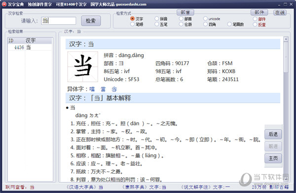Minimize the 汉字宝典 window
Screen dimensions: 296x193
tap(280, 4)
